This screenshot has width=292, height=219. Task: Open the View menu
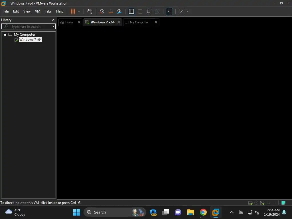[27, 11]
